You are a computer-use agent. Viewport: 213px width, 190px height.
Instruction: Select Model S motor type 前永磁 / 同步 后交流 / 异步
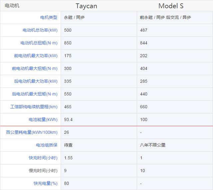point(165,17)
